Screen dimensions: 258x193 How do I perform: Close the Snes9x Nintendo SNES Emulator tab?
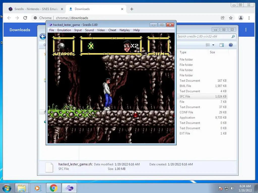62,9
